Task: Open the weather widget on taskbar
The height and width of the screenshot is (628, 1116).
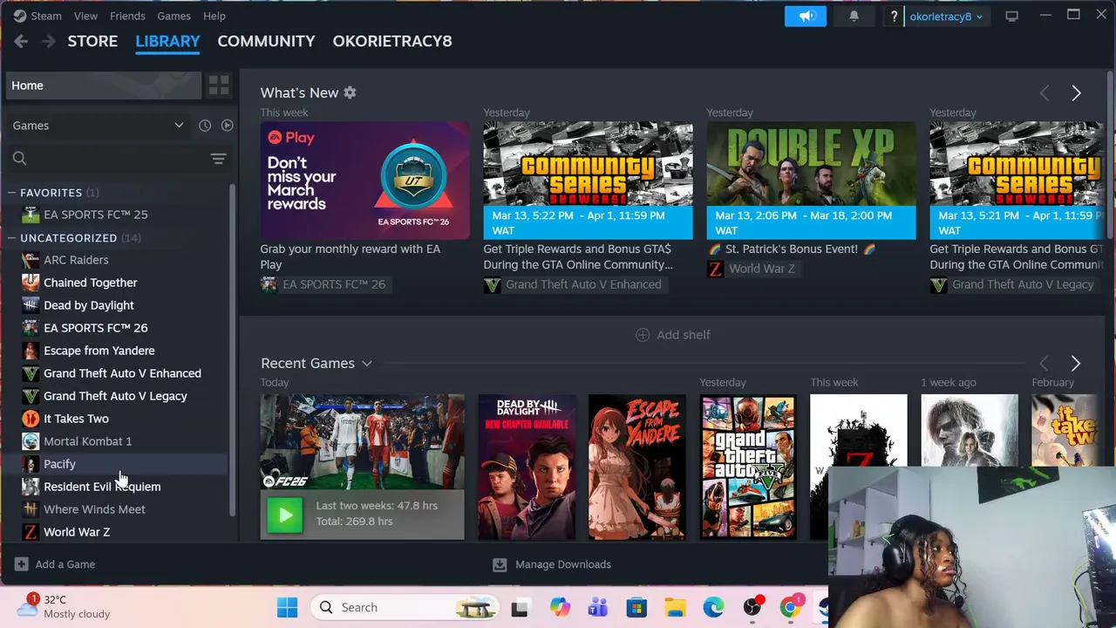Action: [65, 606]
